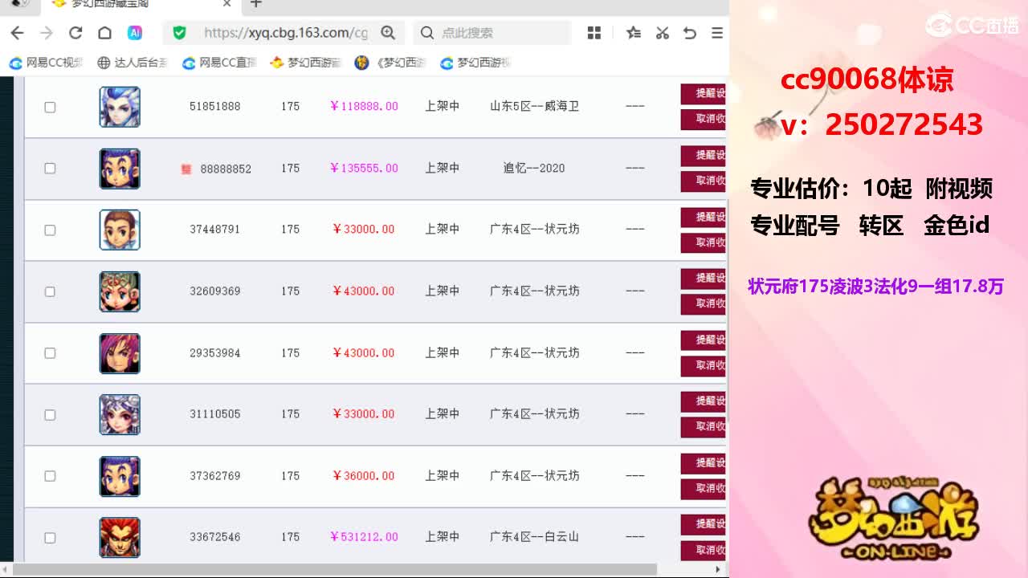The width and height of the screenshot is (1028, 578).
Task: Enable the checkbox for role 37362769
Action: click(x=50, y=476)
